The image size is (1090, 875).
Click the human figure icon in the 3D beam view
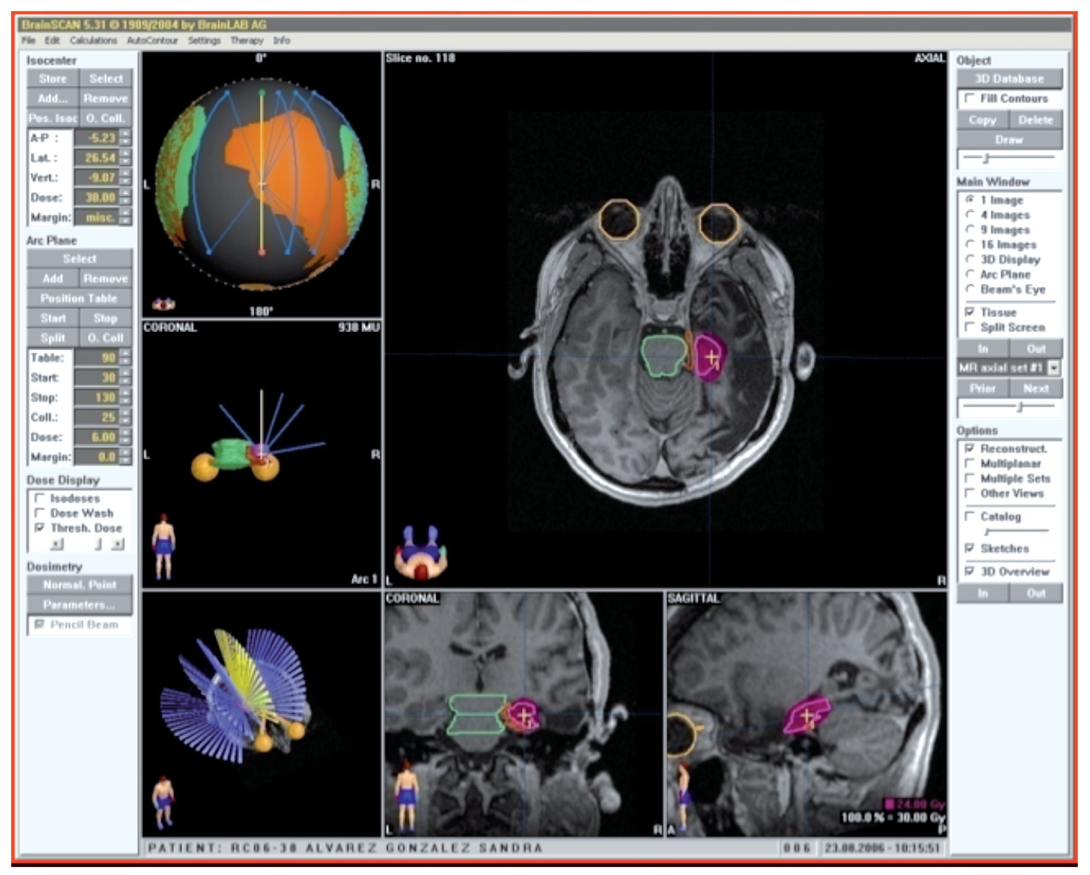point(163,802)
